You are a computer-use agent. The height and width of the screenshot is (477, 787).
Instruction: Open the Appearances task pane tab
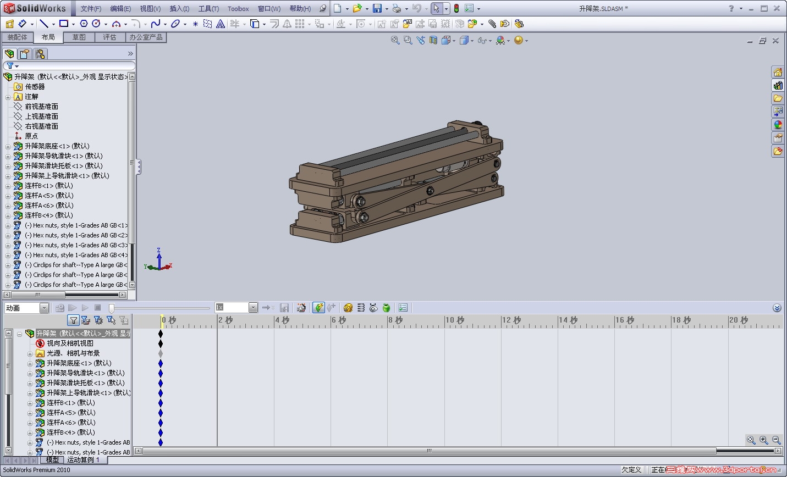click(x=778, y=125)
